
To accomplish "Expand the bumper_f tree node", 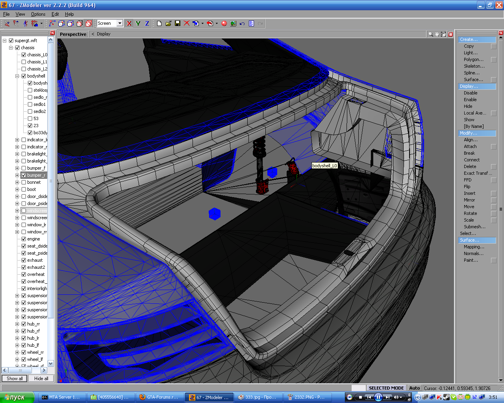I will 17,168.
